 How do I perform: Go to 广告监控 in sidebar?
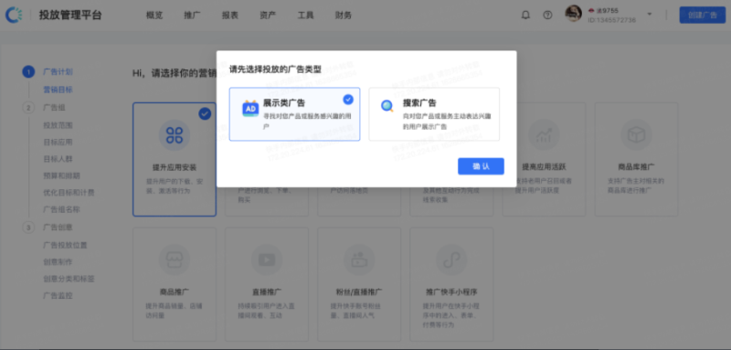[x=58, y=295]
